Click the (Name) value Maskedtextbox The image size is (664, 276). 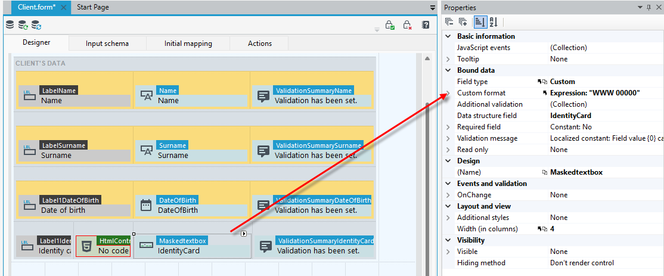(x=576, y=172)
